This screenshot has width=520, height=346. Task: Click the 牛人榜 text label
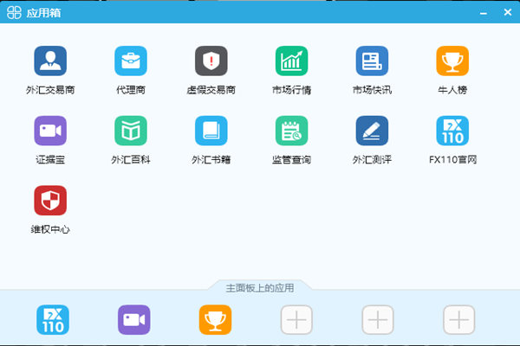(x=452, y=90)
